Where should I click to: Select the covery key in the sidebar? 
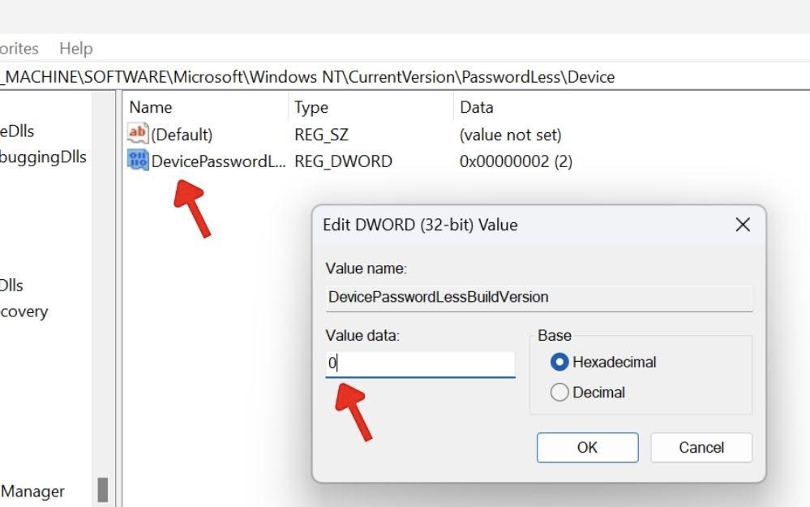24,312
